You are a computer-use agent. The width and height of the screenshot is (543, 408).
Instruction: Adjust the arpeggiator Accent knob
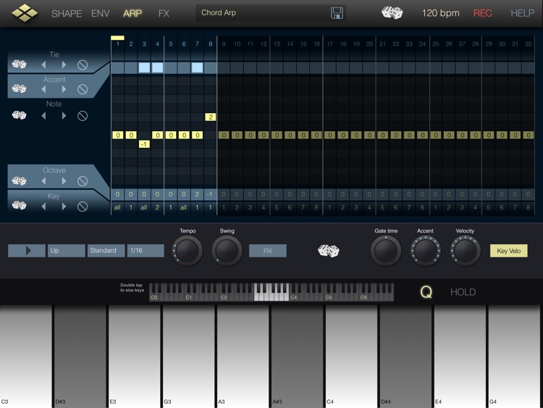point(425,251)
